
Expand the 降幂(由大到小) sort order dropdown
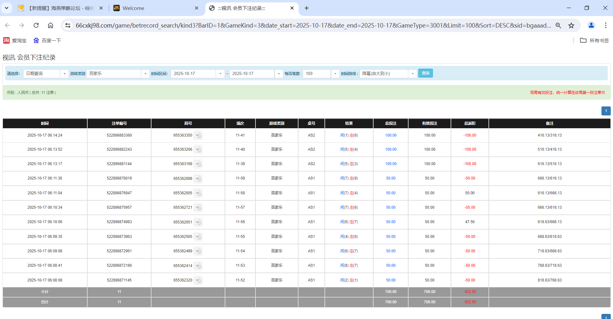point(412,74)
